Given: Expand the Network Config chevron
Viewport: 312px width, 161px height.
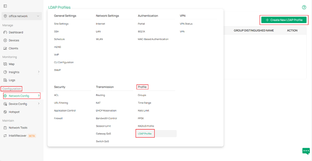Looking at the screenshot, I should (39, 96).
